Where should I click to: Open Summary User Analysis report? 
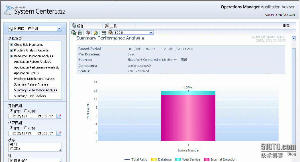point(30,96)
